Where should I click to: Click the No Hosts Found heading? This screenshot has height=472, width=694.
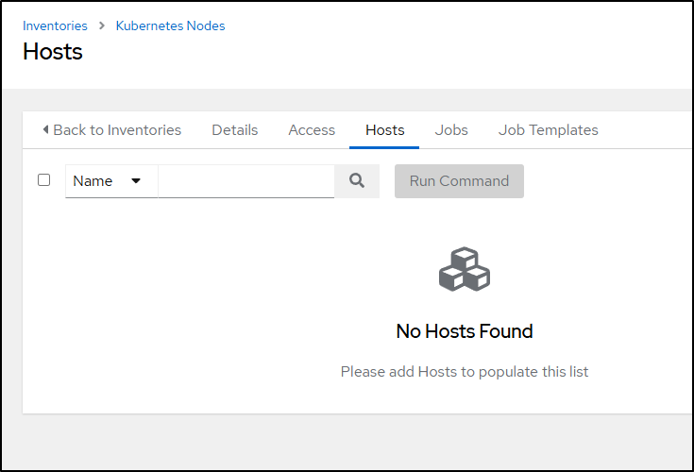465,331
